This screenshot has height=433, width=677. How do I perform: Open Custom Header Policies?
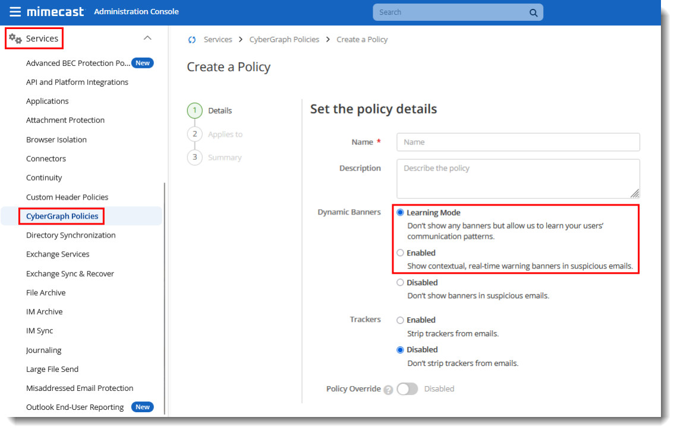click(x=67, y=197)
